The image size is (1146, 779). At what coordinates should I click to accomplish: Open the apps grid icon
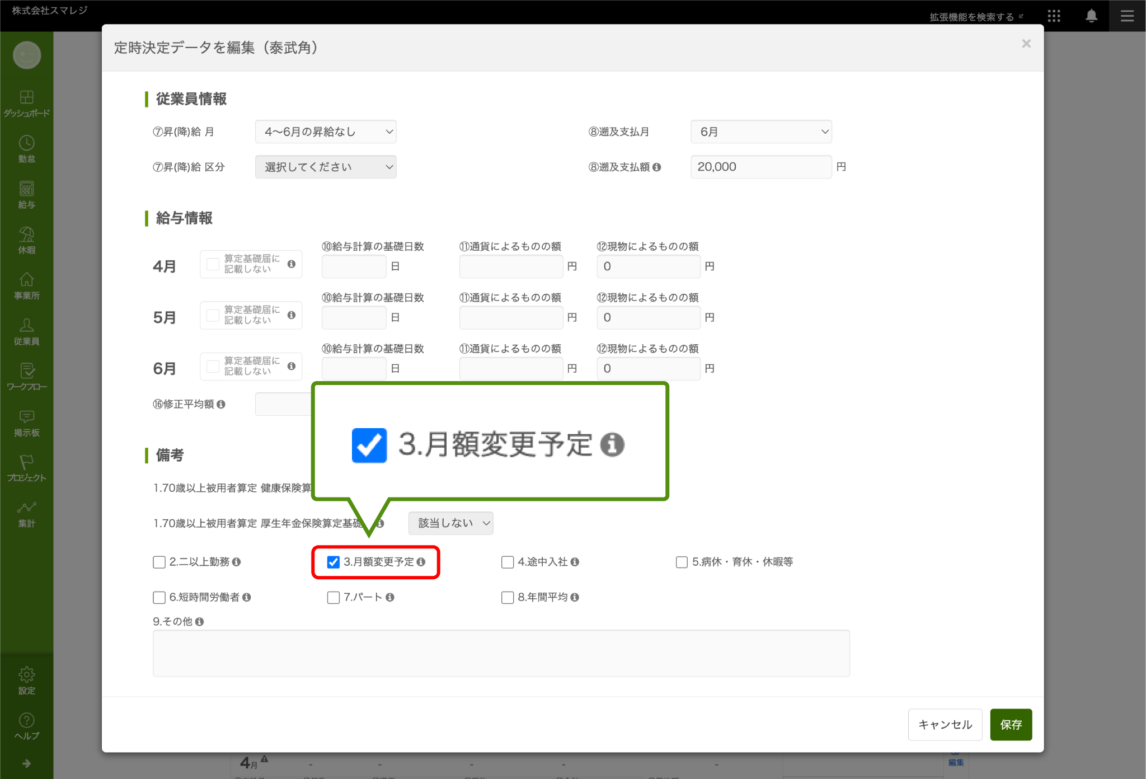click(1054, 16)
